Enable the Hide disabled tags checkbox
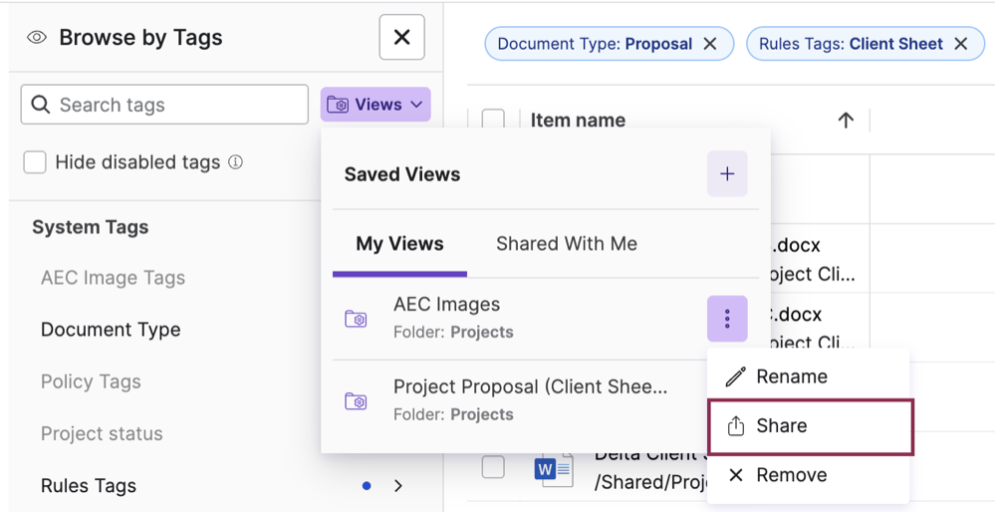 pos(35,162)
